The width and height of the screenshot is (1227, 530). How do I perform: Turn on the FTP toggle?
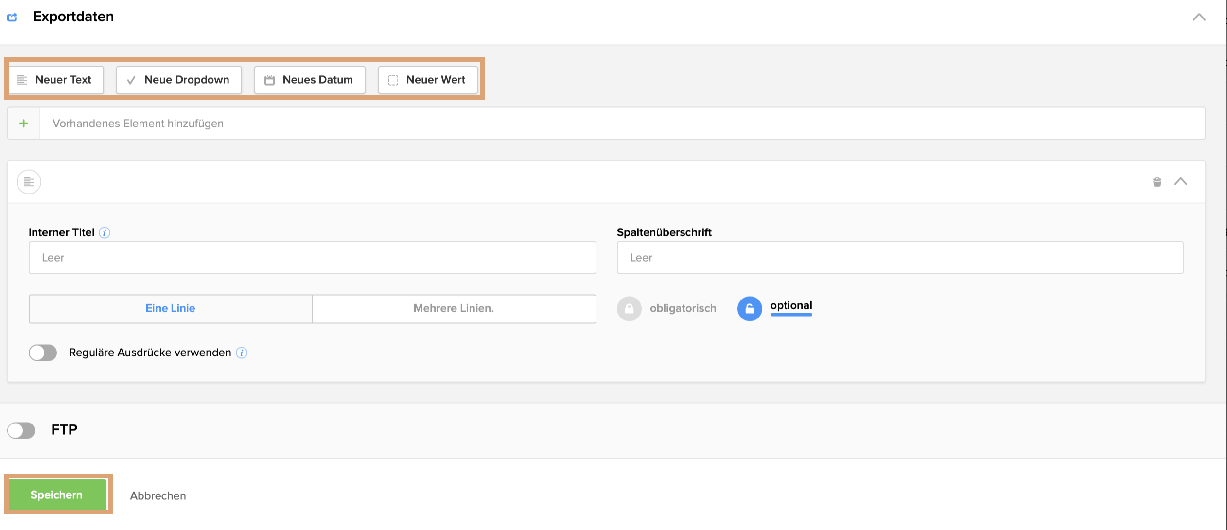click(x=21, y=430)
